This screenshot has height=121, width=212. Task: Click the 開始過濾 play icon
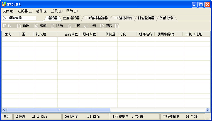point(4,18)
